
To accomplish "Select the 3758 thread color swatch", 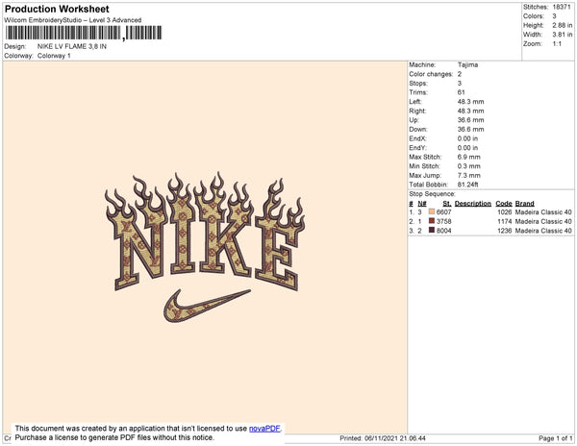I will (x=432, y=221).
